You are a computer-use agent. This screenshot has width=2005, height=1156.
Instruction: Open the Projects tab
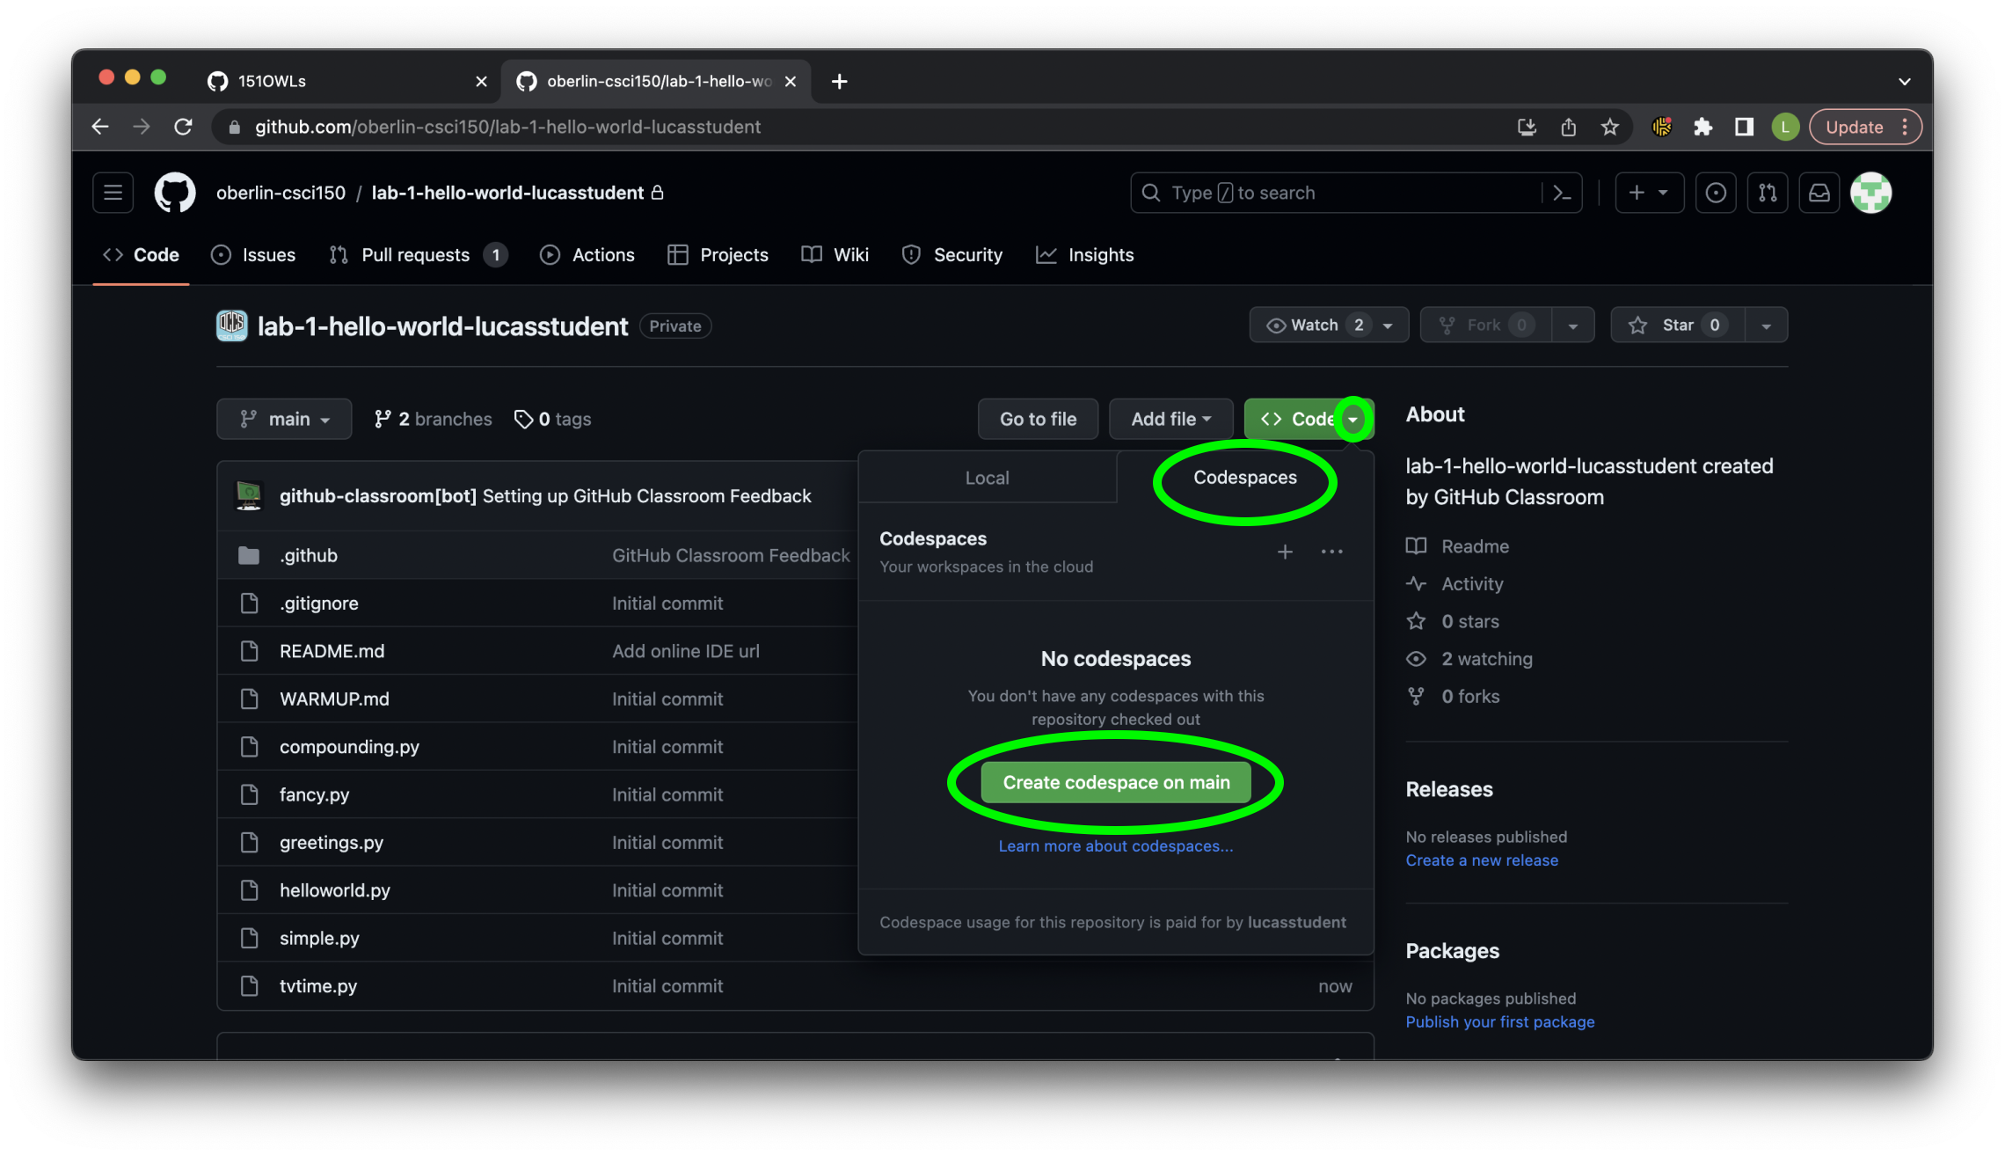click(718, 255)
